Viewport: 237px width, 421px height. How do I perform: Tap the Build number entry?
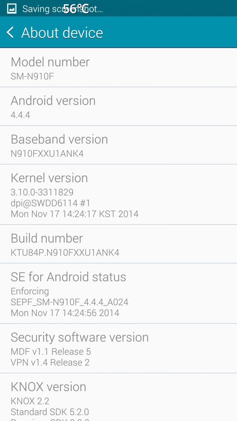(x=118, y=244)
